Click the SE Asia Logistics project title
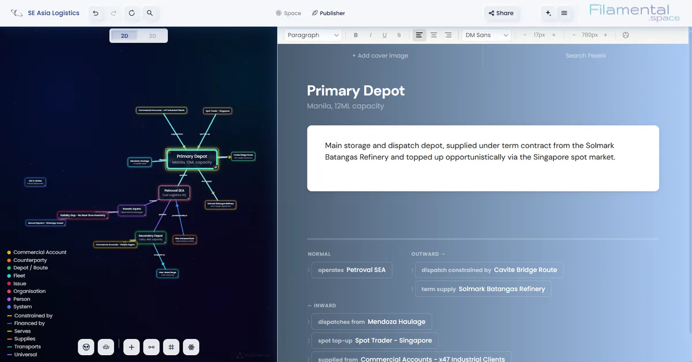Screen dimensions: 692x362 pos(54,13)
